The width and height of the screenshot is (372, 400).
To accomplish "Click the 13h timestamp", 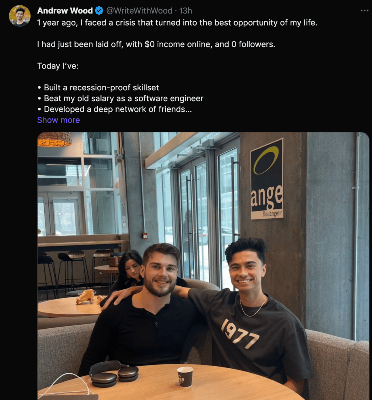I will pyautogui.click(x=185, y=11).
